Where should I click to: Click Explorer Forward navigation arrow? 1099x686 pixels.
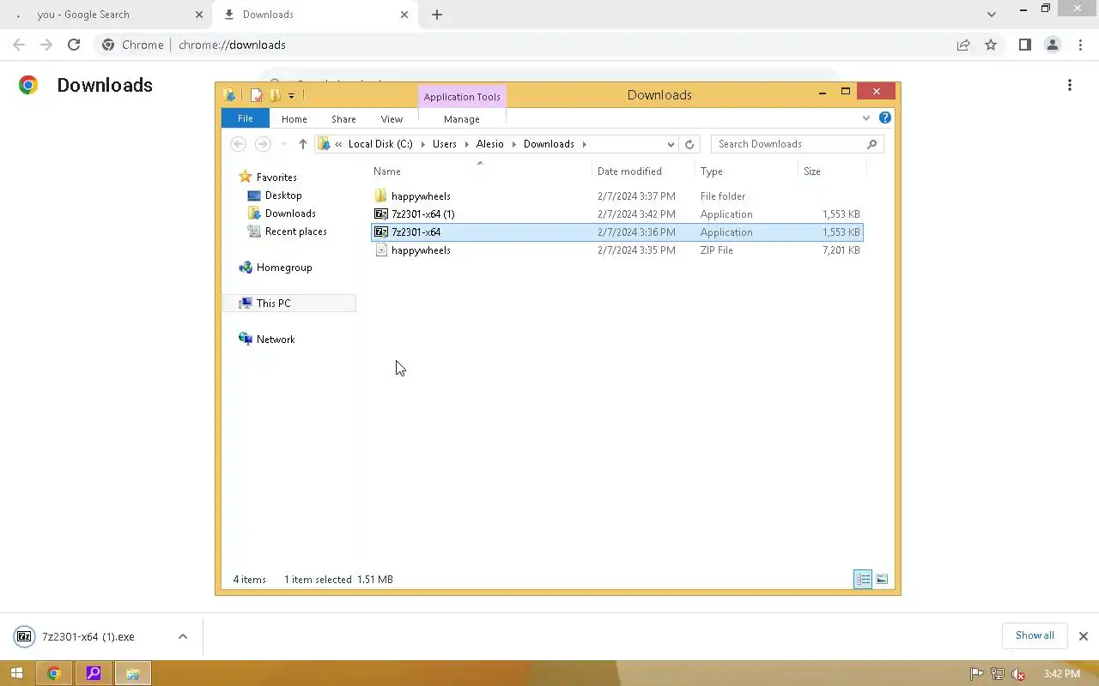point(263,144)
